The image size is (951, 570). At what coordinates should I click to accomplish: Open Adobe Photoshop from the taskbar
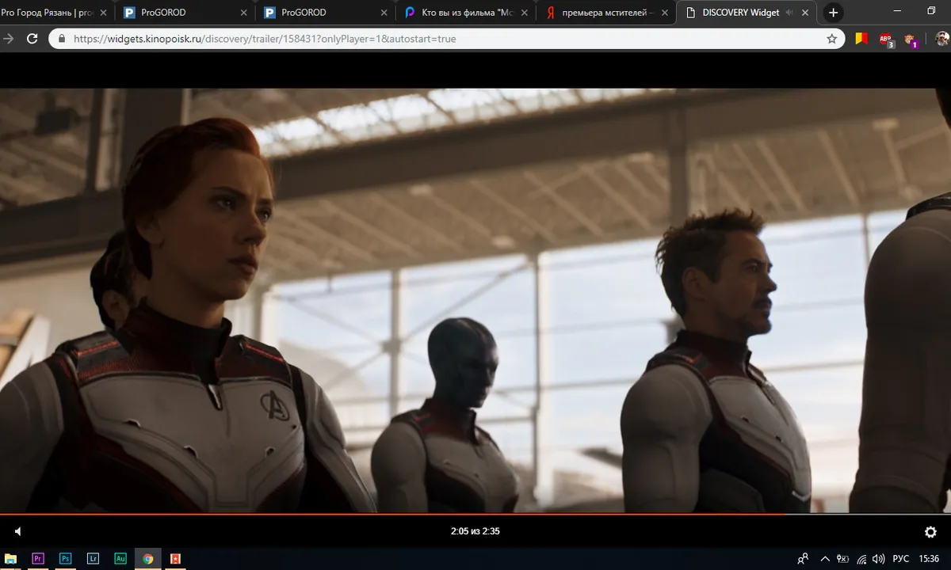[x=66, y=558]
